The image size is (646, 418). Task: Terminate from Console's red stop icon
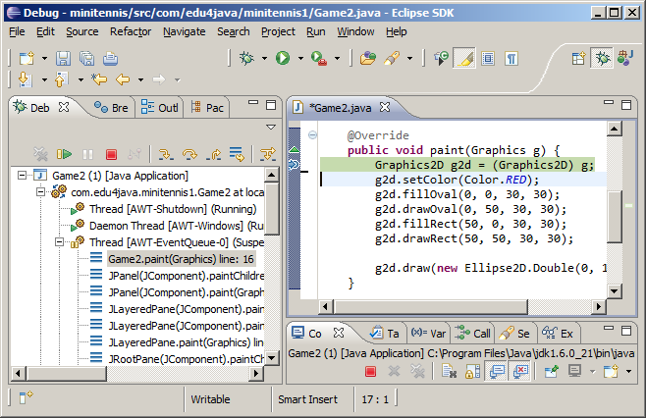(x=370, y=372)
